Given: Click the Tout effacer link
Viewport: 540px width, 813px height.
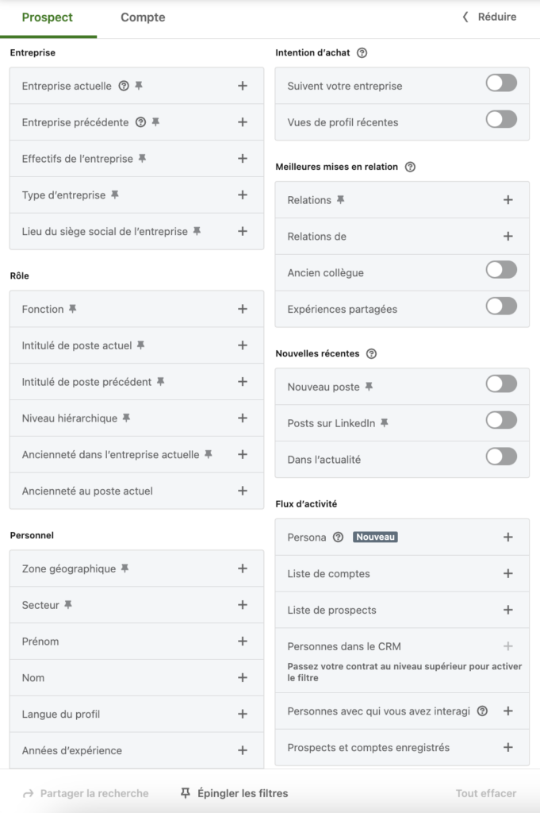Looking at the screenshot, I should pos(487,792).
